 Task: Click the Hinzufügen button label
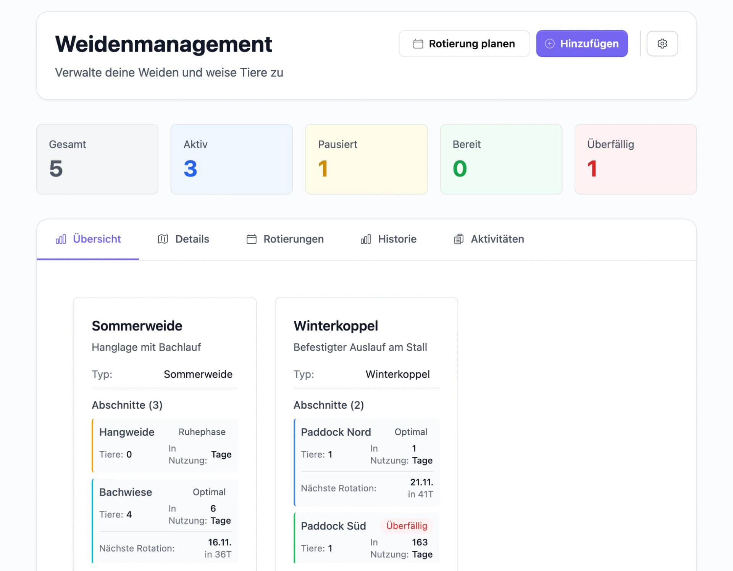[x=589, y=44]
